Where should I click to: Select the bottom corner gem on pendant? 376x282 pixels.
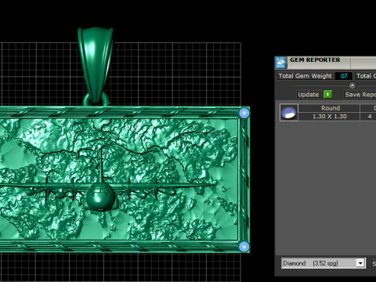[244, 246]
